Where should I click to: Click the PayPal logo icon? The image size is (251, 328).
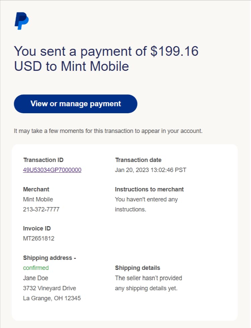point(21,21)
